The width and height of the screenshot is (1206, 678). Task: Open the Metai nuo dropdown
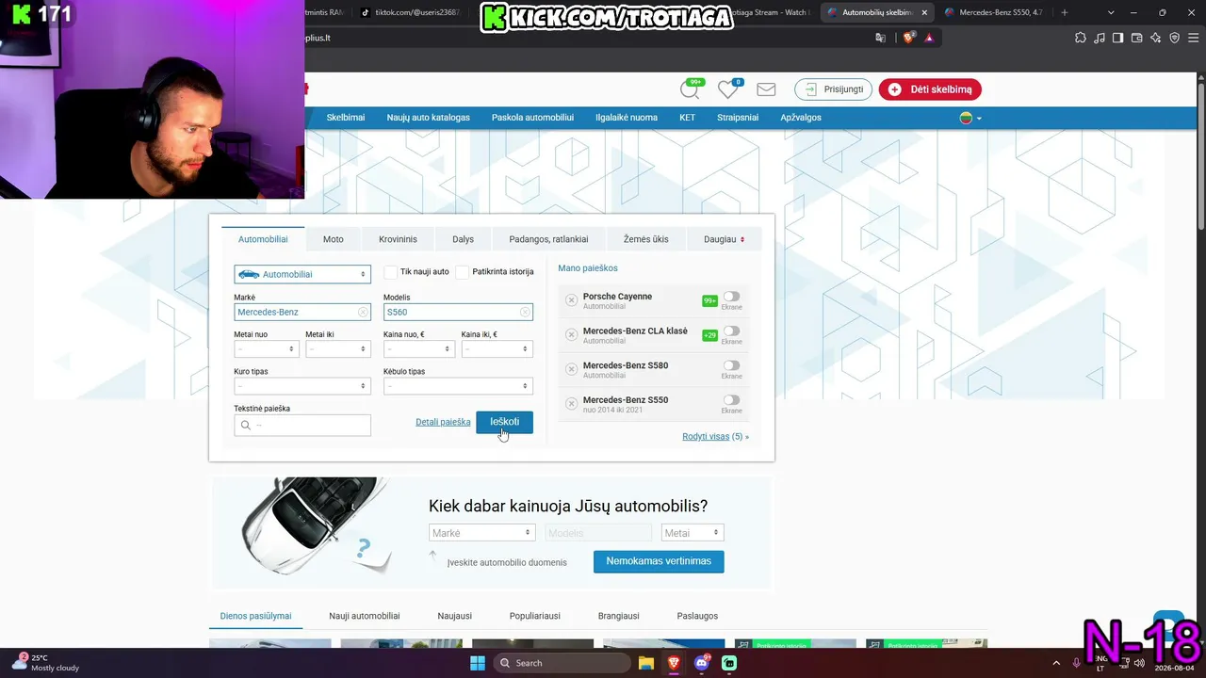267,349
